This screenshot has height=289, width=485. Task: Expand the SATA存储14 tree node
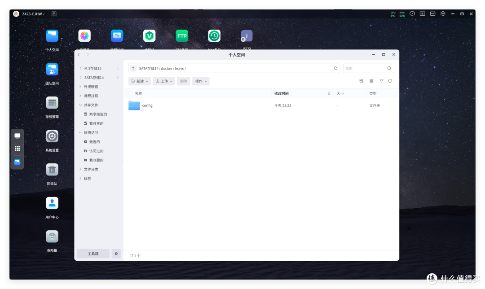point(80,78)
